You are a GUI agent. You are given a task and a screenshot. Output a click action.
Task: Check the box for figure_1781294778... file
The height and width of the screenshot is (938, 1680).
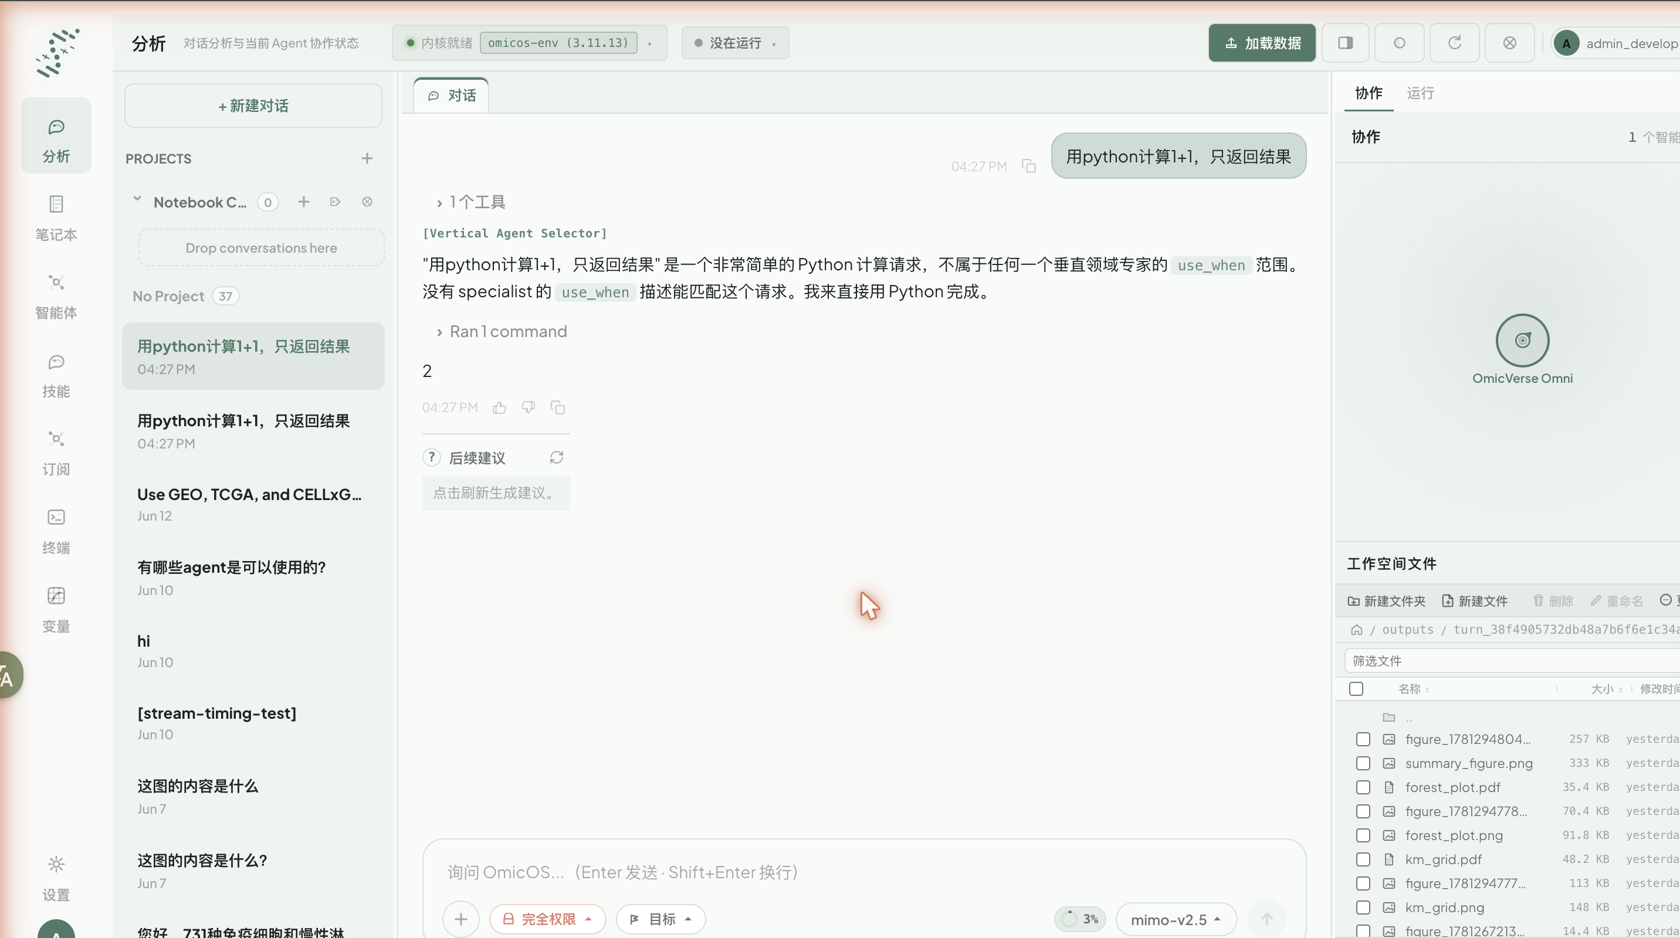click(x=1363, y=811)
